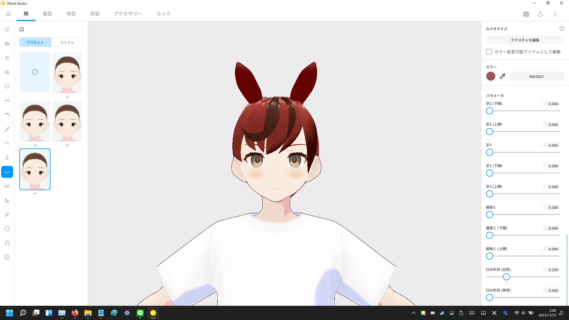The width and height of the screenshot is (569, 320).
Task: Open the hamburger menu
Action: pos(8,14)
